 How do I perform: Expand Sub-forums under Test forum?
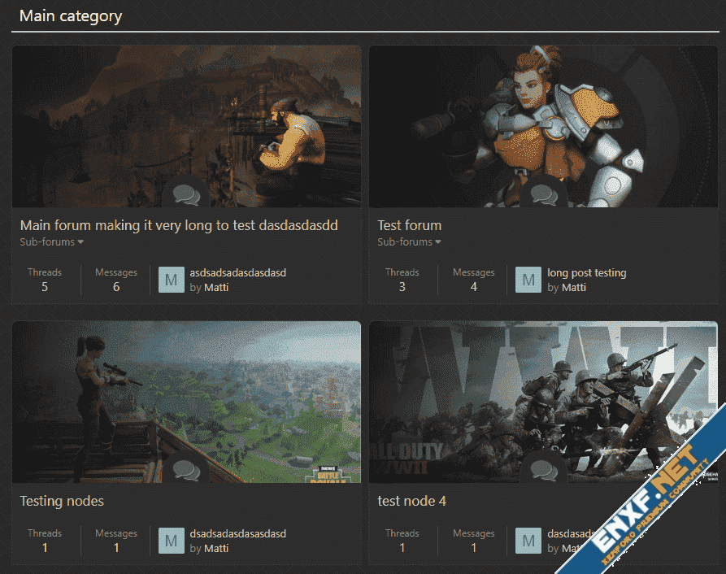tap(409, 242)
